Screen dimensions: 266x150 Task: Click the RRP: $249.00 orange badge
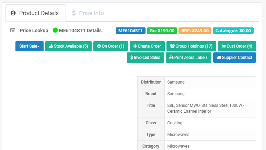[x=195, y=30]
